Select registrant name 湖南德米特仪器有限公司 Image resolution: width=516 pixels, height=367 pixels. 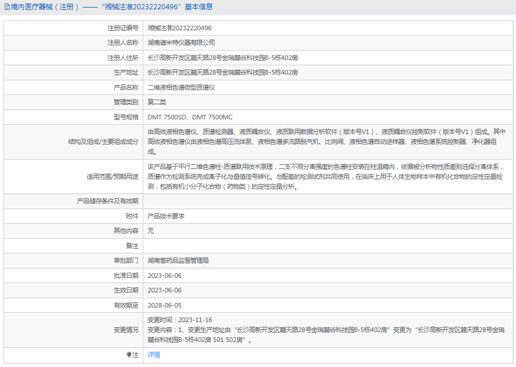point(181,43)
